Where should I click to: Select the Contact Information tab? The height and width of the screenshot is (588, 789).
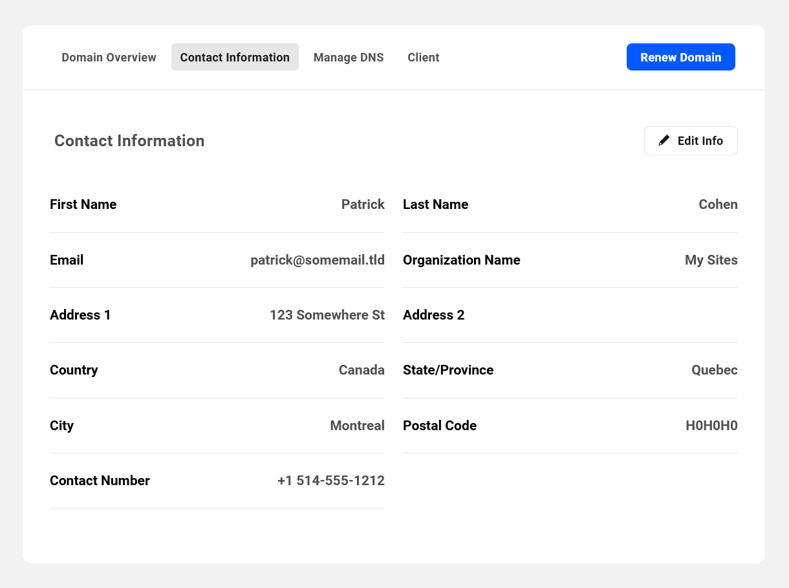[x=235, y=57]
